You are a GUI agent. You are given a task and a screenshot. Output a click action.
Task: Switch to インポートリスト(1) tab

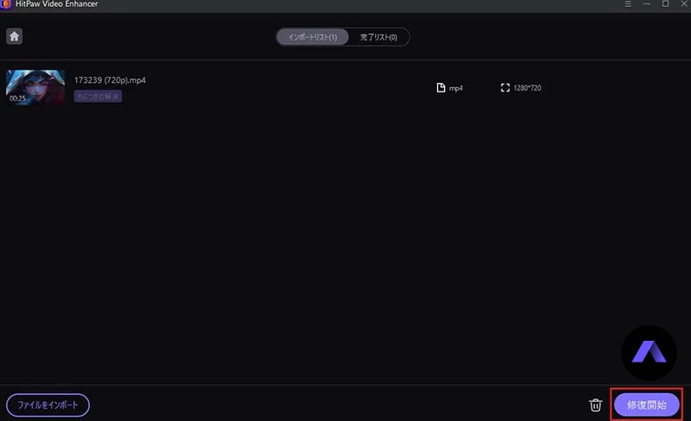[312, 37]
